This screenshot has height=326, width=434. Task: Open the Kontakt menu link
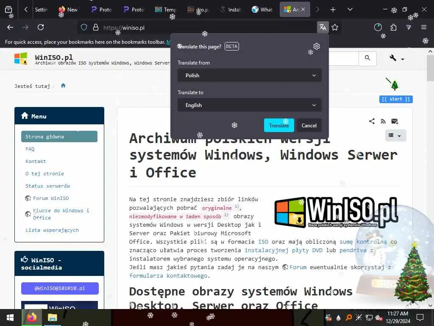click(x=36, y=161)
